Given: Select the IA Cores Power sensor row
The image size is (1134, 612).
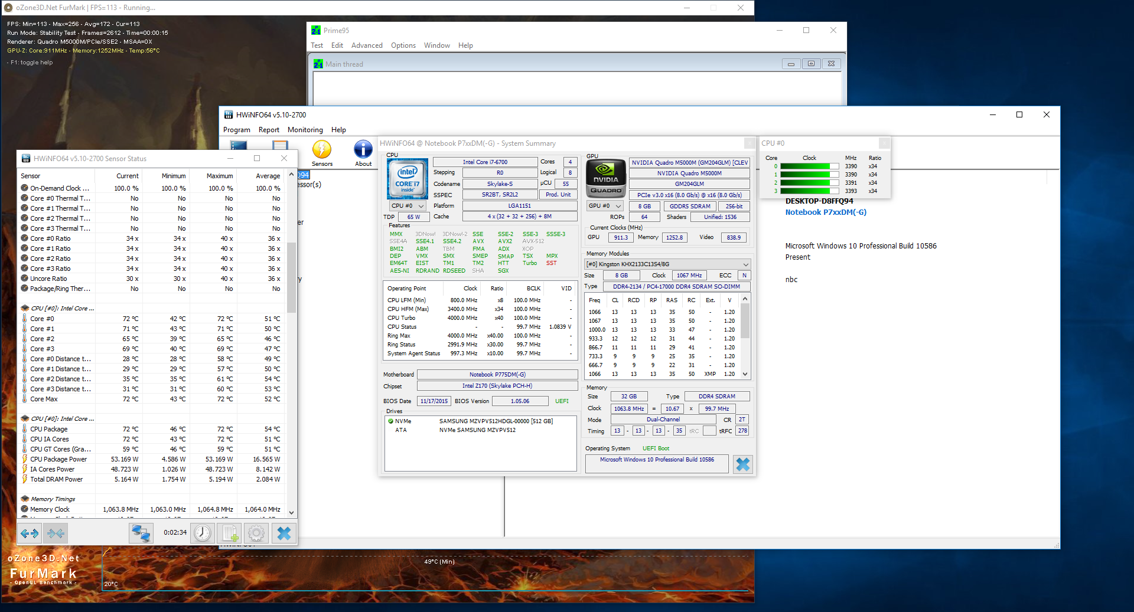Looking at the screenshot, I should [151, 469].
